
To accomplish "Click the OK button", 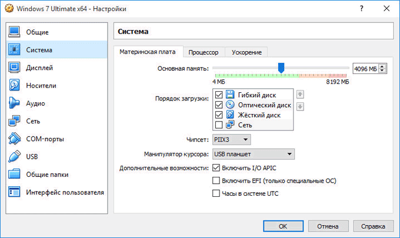I will (x=283, y=226).
